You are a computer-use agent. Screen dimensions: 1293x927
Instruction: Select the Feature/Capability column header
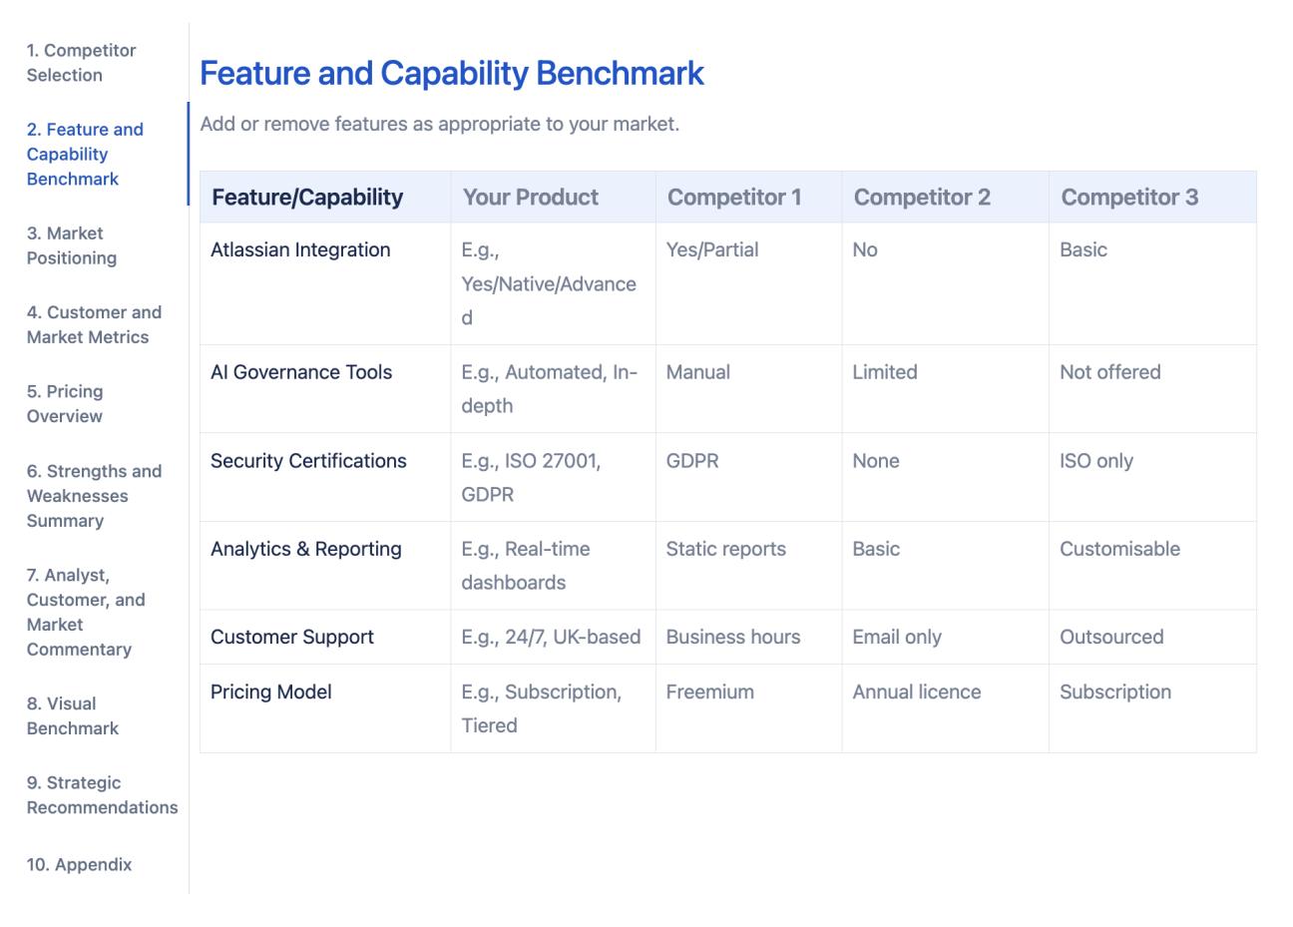point(307,197)
